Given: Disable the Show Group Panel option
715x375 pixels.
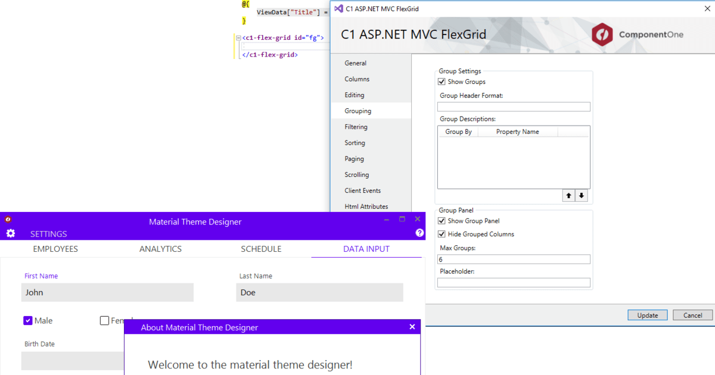Looking at the screenshot, I should coord(441,221).
